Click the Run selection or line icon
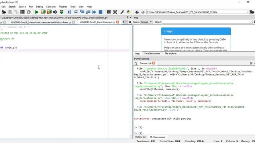Viewport: 255px width, 143px height. (x=55, y=12)
